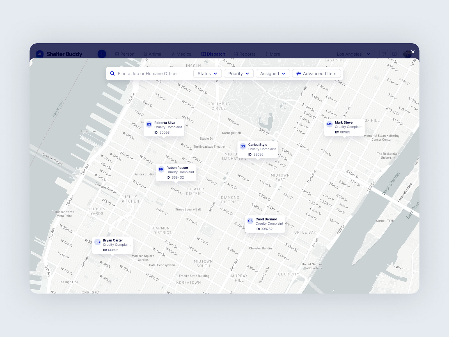This screenshot has height=337, width=449.
Task: Click the Shelter Buddy paw logo
Action: (40, 54)
